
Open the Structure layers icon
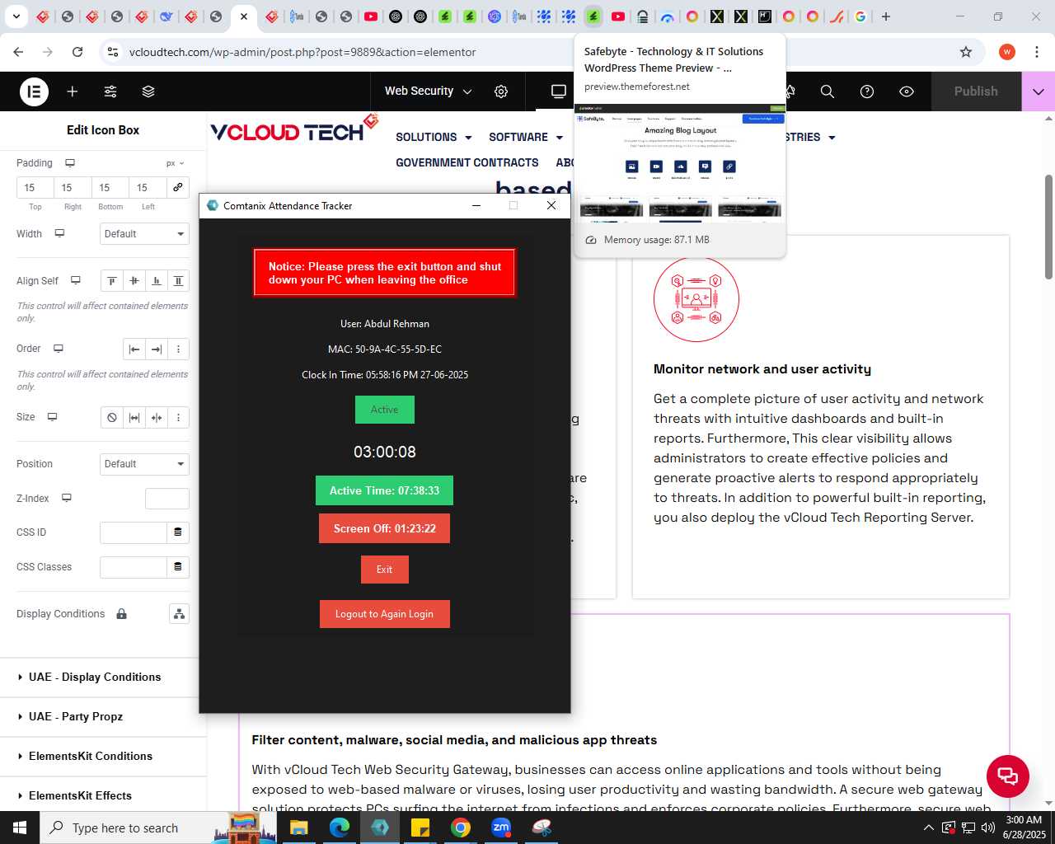(148, 91)
